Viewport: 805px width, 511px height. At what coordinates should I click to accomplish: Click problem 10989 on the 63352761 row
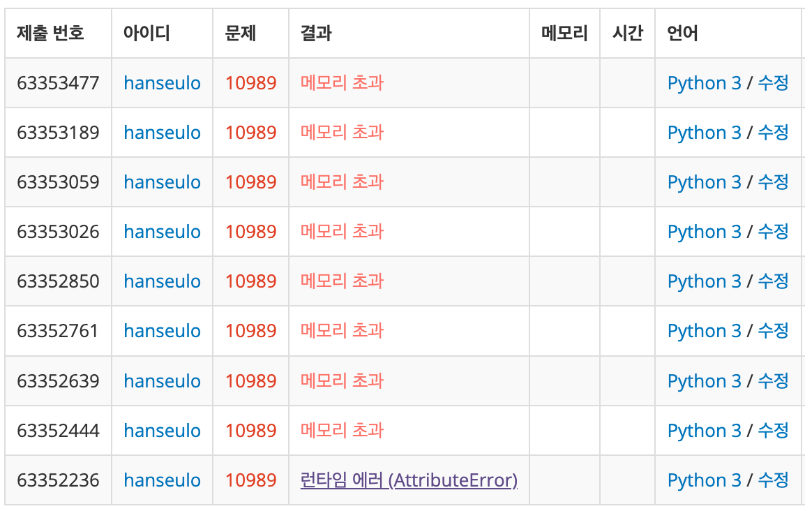[250, 331]
